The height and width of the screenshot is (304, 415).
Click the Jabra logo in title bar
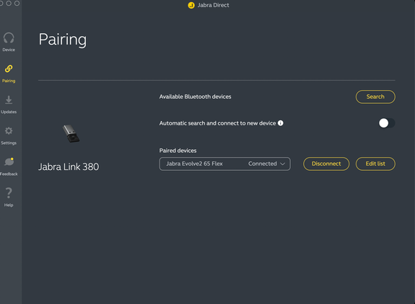[x=191, y=5]
